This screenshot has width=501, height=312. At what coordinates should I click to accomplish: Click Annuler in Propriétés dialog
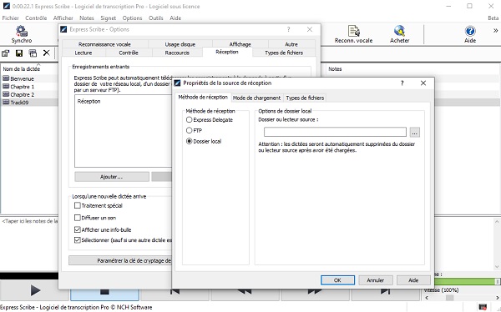[375, 280]
